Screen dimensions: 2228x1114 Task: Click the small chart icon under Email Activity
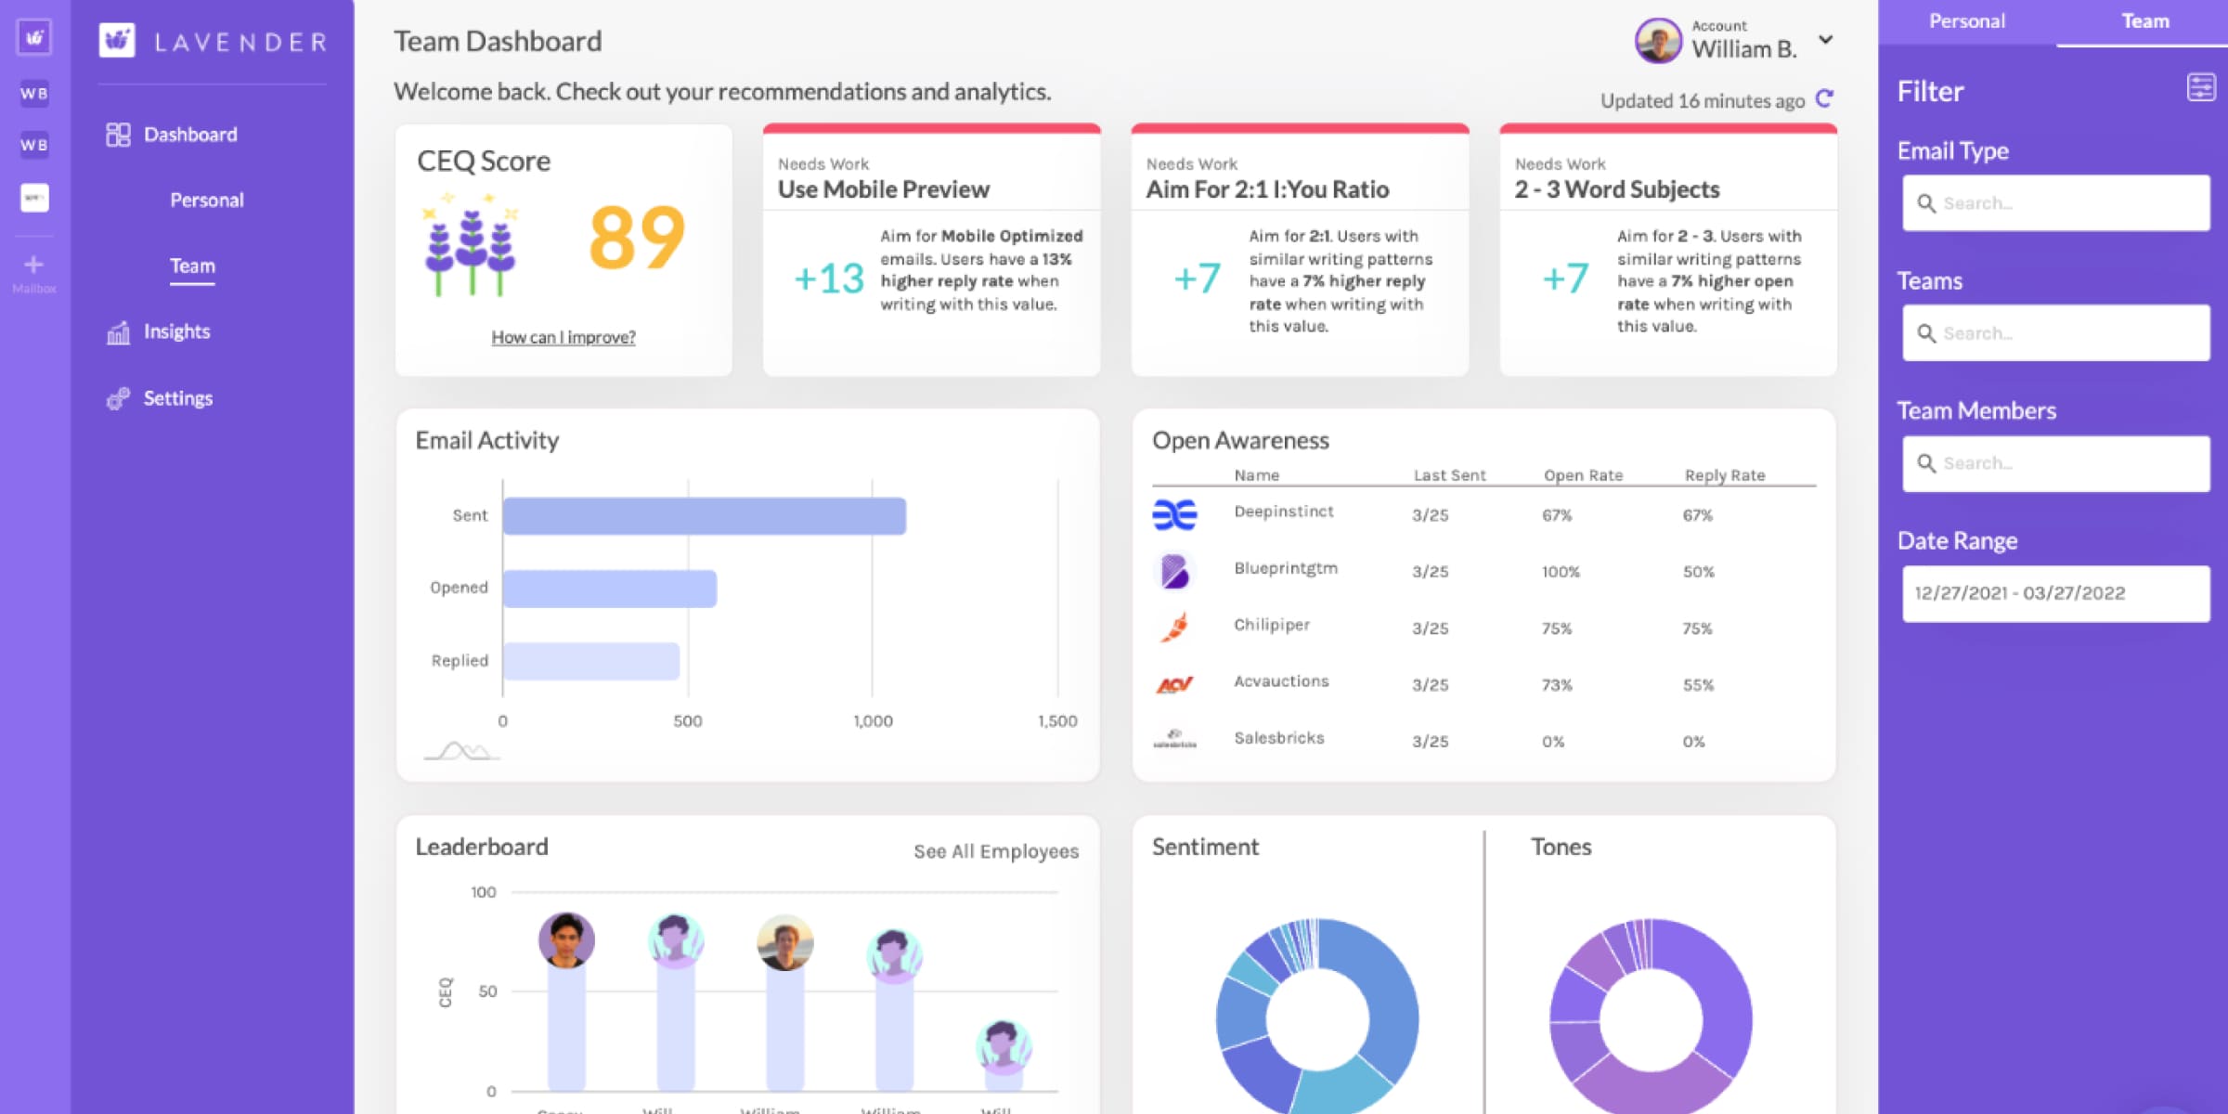(x=462, y=750)
